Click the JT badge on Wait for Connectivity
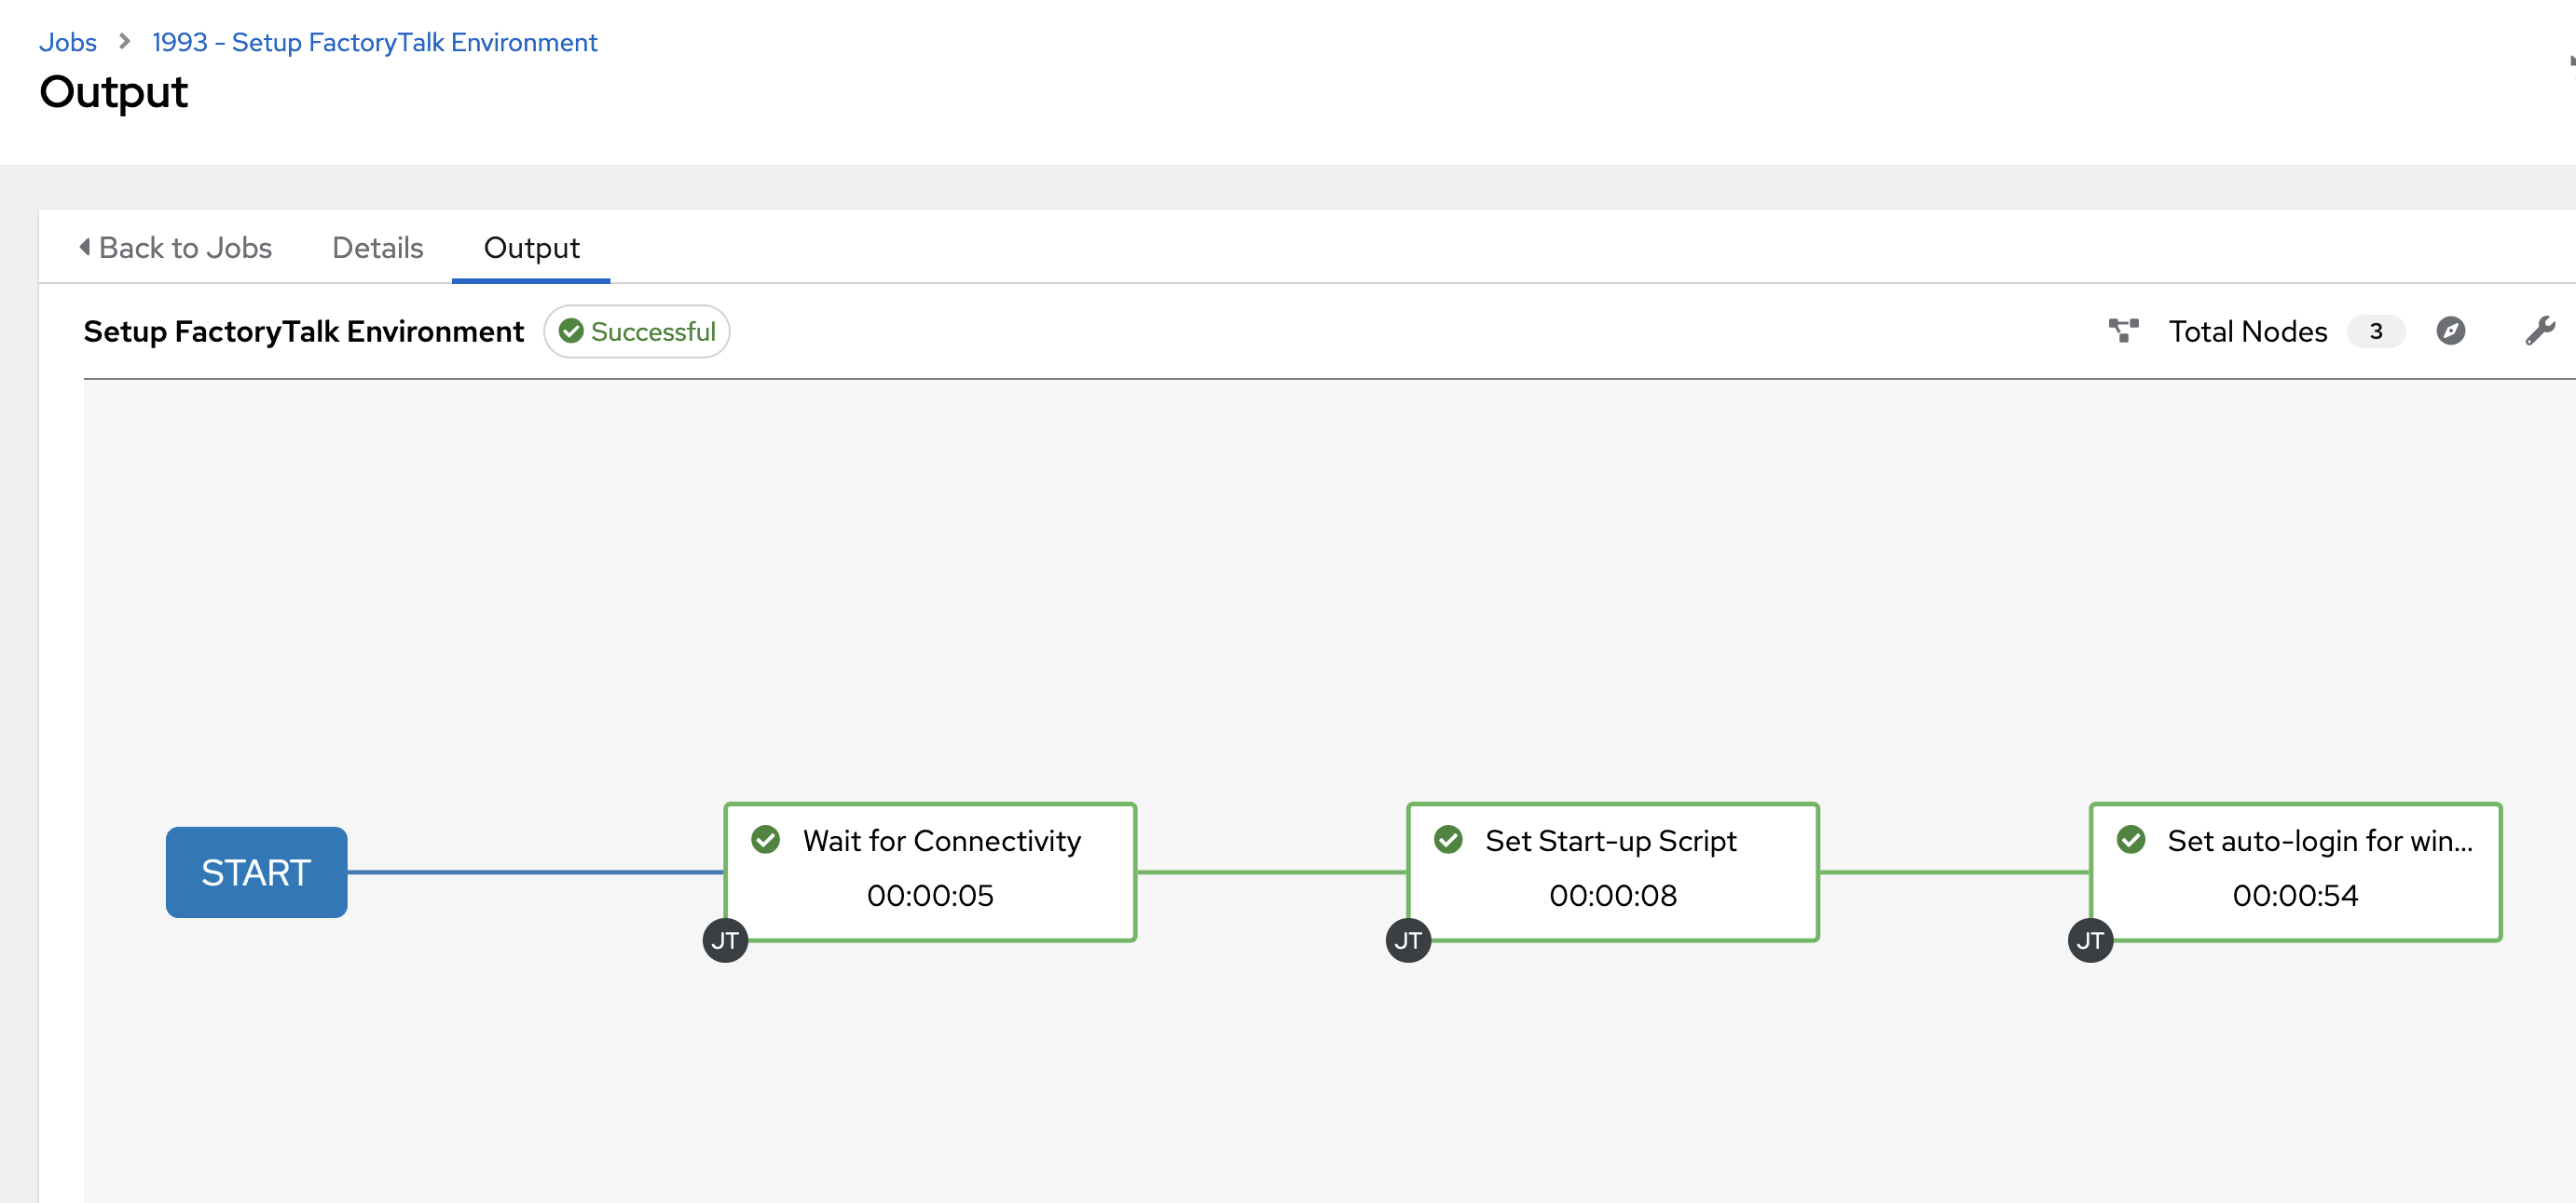Viewport: 2576px width, 1203px height. (725, 940)
